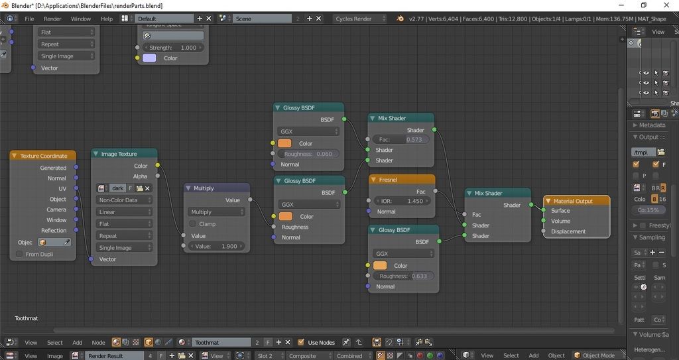Enable Clamp checkbox in Multiply node

pyautogui.click(x=193, y=223)
